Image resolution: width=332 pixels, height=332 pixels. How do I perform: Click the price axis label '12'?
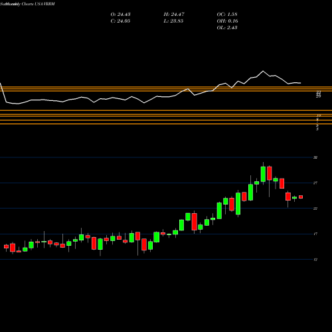tap(315, 260)
